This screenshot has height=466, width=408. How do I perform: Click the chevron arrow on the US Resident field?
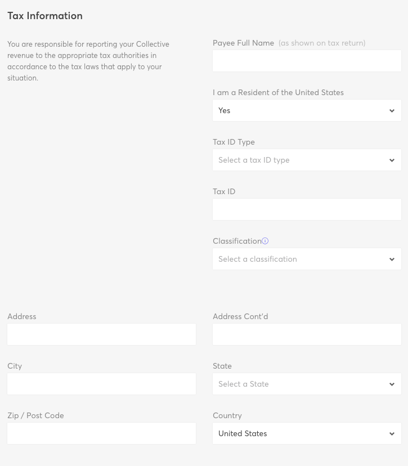pyautogui.click(x=392, y=111)
